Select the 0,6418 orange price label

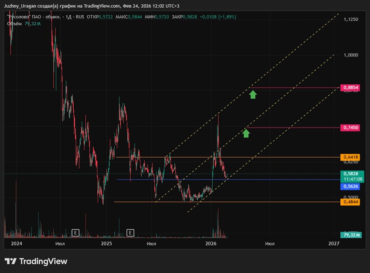(x=350, y=157)
